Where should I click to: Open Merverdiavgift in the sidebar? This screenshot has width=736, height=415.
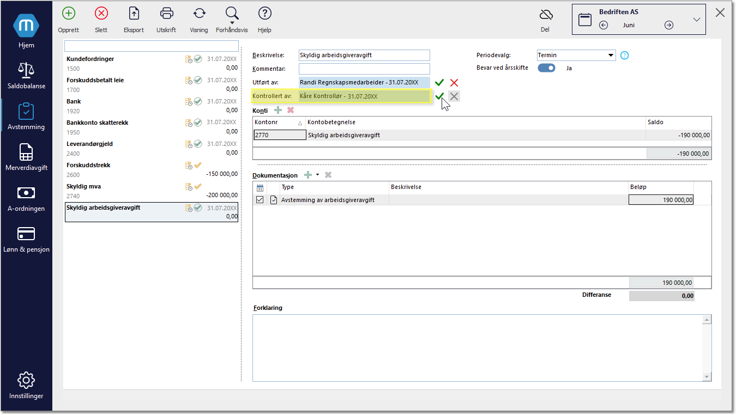point(26,157)
